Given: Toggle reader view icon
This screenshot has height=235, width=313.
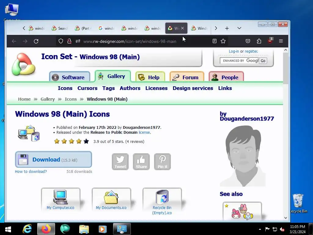Looking at the screenshot, I should [x=214, y=41].
